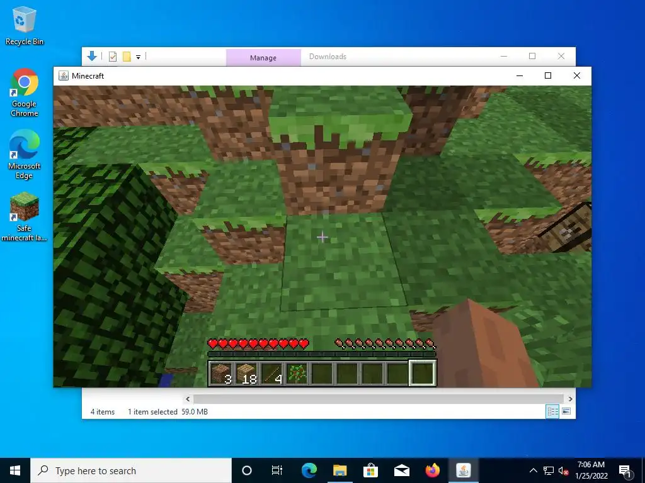The image size is (645, 483).
Task: Open the notification center
Action: click(x=624, y=470)
